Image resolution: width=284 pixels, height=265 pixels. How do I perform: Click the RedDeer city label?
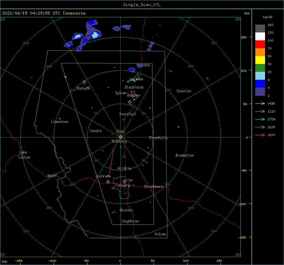point(134,95)
